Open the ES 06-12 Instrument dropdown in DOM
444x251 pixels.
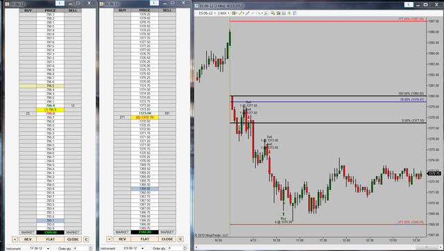coord(134,248)
